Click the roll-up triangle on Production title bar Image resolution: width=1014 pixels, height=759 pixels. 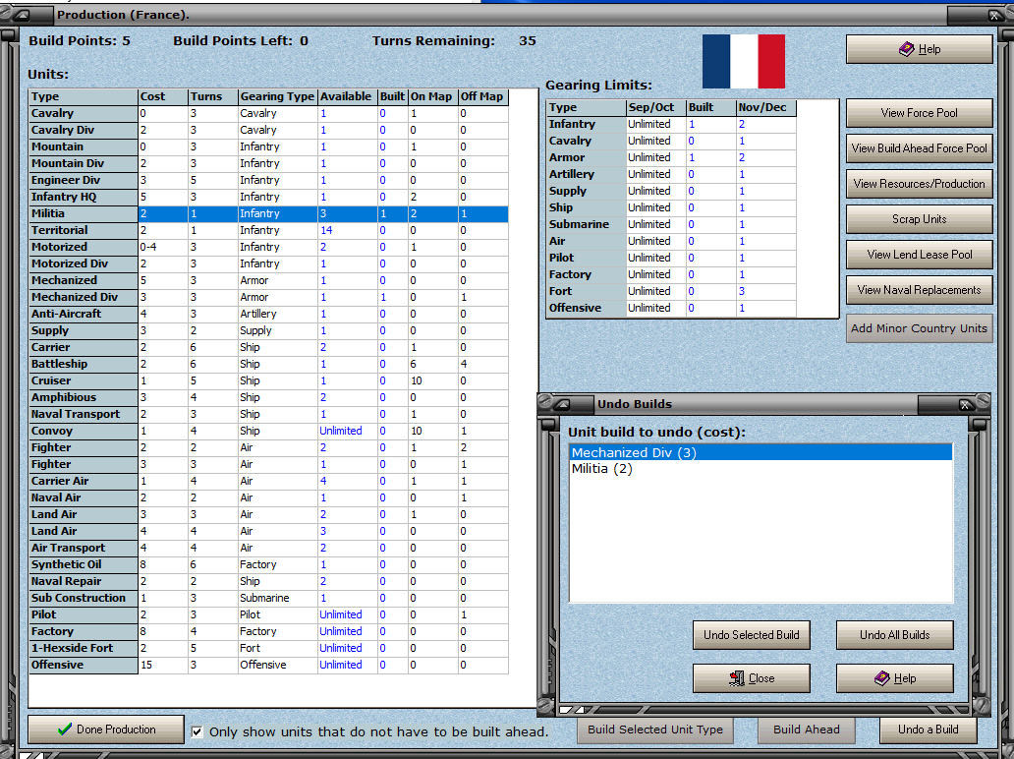(x=22, y=15)
